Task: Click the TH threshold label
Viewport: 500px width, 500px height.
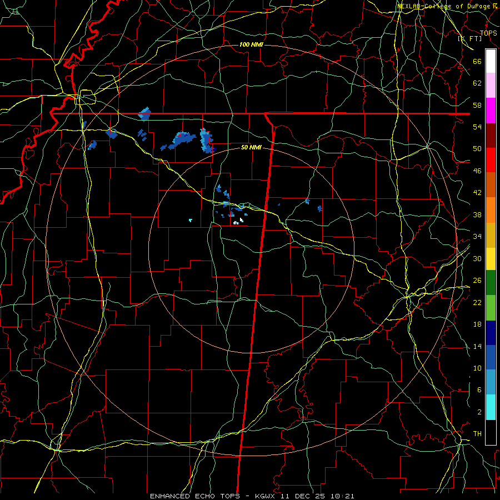Action: [477, 434]
